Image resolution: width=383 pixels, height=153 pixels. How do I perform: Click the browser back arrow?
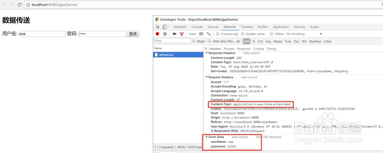pos(5,5)
